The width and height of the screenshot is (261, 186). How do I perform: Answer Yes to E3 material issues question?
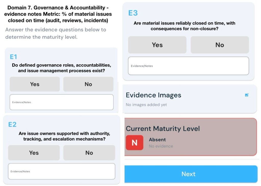coord(157,45)
